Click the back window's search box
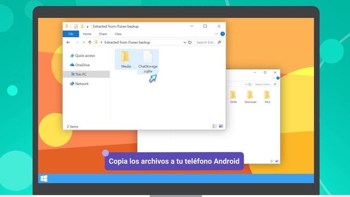This screenshot has width=350, height=197. tap(265, 84)
